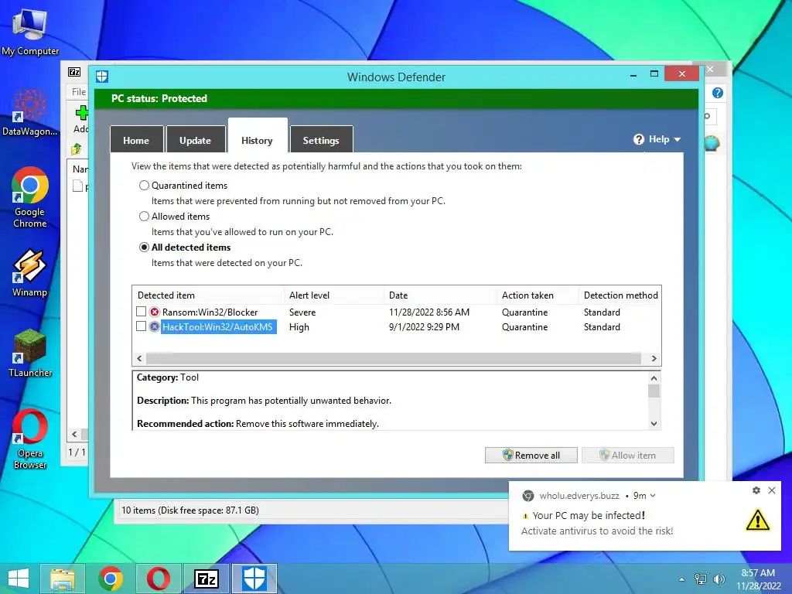Launch Google Chrome desktop shortcut
Viewport: 792px width, 594px height.
30,197
